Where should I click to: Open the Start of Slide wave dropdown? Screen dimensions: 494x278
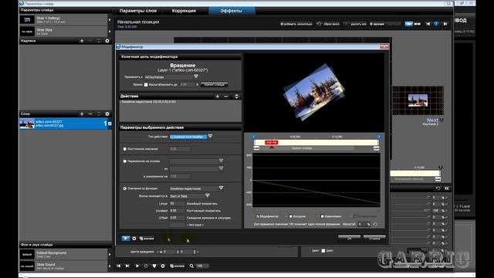pyautogui.click(x=208, y=195)
